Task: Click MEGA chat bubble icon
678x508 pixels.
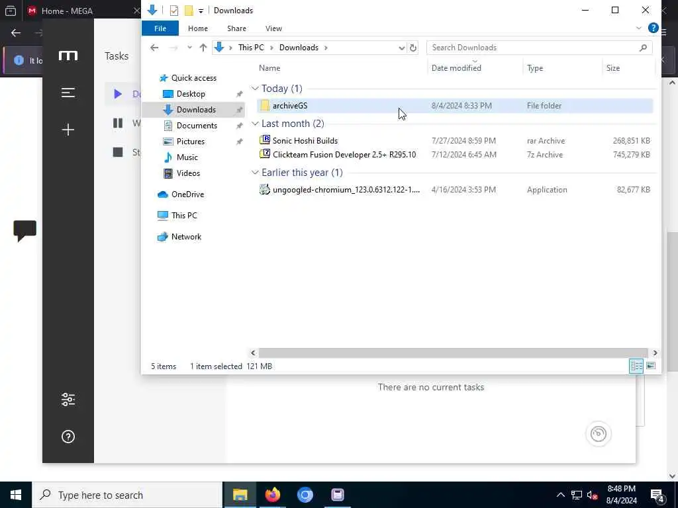Action: [24, 231]
